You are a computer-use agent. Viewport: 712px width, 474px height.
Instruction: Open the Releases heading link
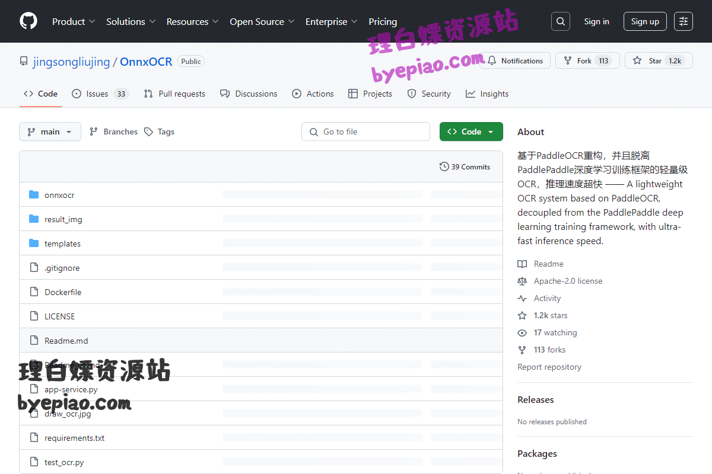[x=536, y=399]
